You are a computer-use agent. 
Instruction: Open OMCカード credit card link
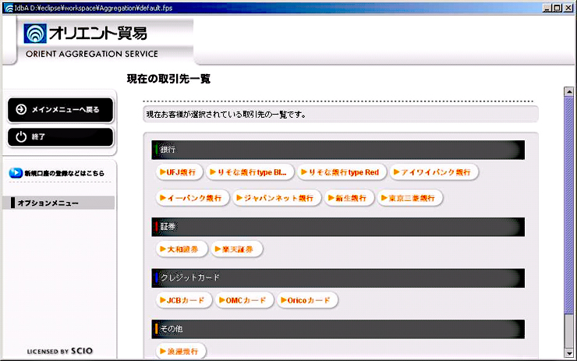(x=244, y=300)
